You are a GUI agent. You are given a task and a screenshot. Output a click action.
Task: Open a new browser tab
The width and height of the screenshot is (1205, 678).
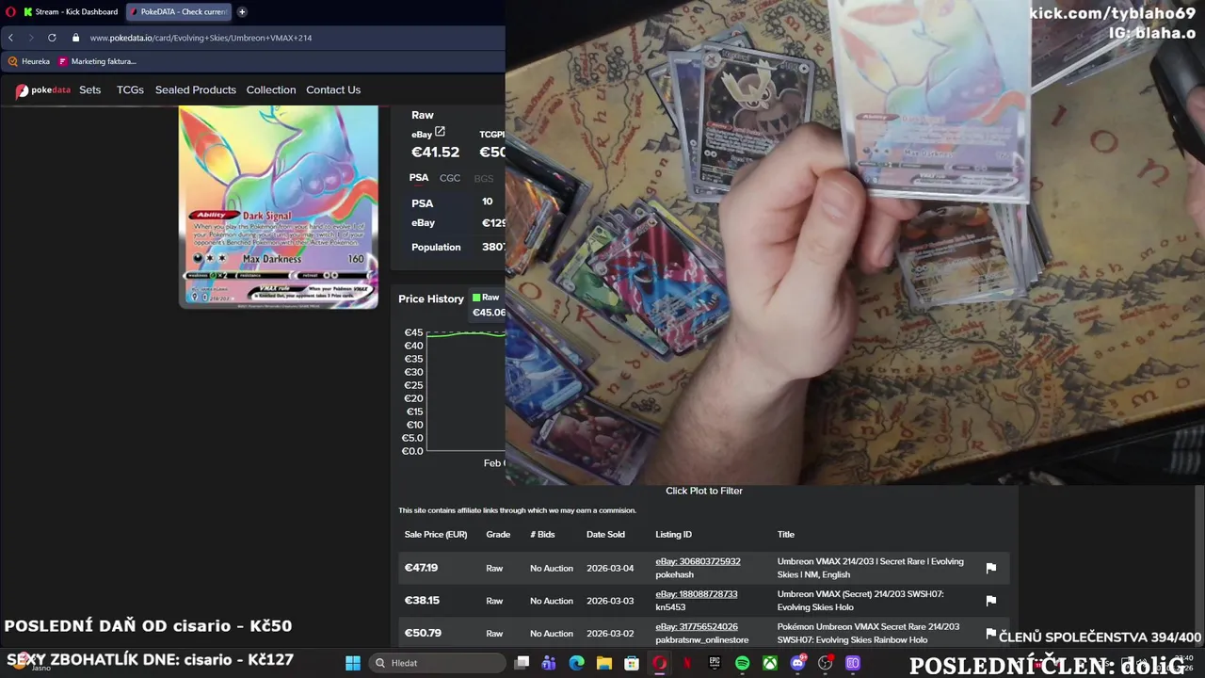coord(242,12)
